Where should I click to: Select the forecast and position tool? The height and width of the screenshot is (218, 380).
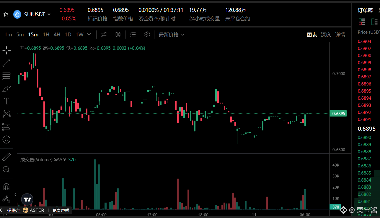point(6,127)
